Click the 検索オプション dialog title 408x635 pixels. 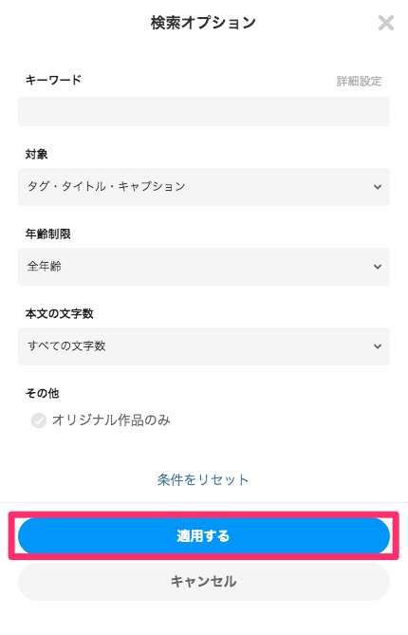[x=203, y=23]
